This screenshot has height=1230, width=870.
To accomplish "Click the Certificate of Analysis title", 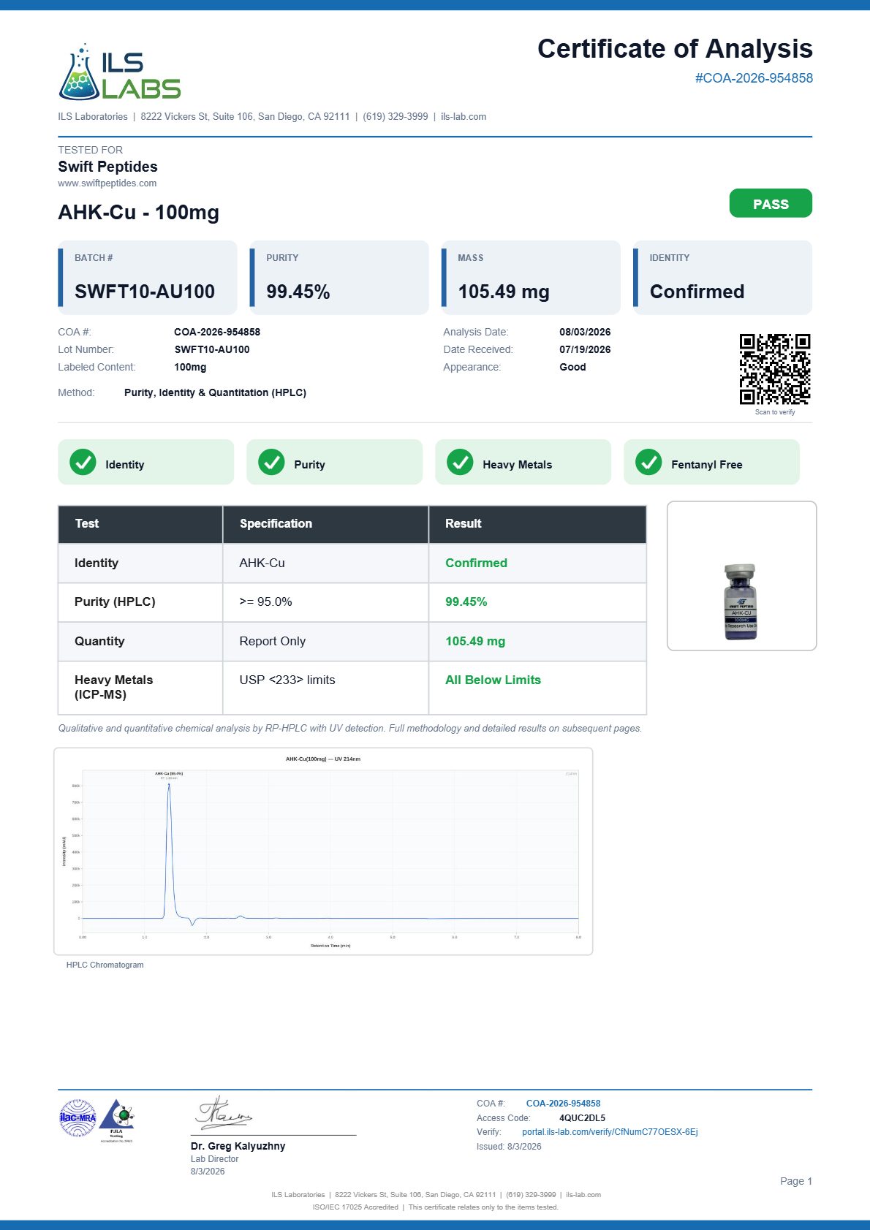I will click(675, 49).
